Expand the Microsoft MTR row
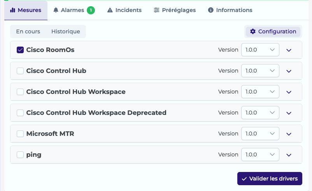This screenshot has width=312, height=191. (289, 134)
